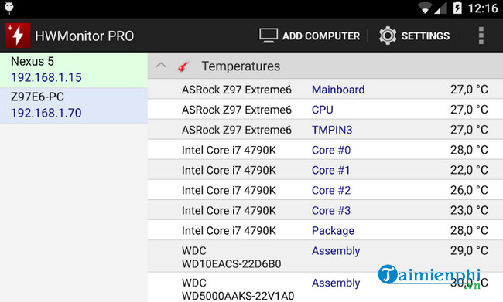Click ASRock Z97 Extreme6 in Mainboard row
The width and height of the screenshot is (503, 302).
tap(237, 90)
